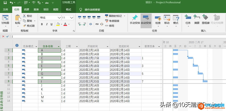Open the font name combo box
The image size is (226, 111).
pos(50,18)
